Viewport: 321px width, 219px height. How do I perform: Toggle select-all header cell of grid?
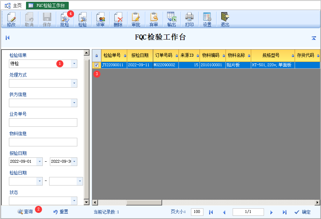pyautogui.click(x=97, y=56)
